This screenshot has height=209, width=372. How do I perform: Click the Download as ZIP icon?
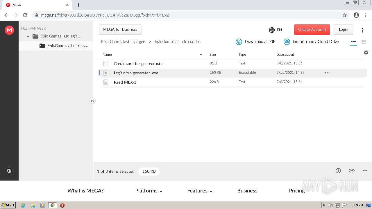239,42
